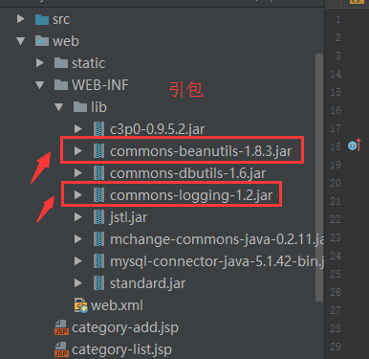This screenshot has width=369, height=359.
Task: Click the jstl.jar archive icon
Action: point(98,217)
